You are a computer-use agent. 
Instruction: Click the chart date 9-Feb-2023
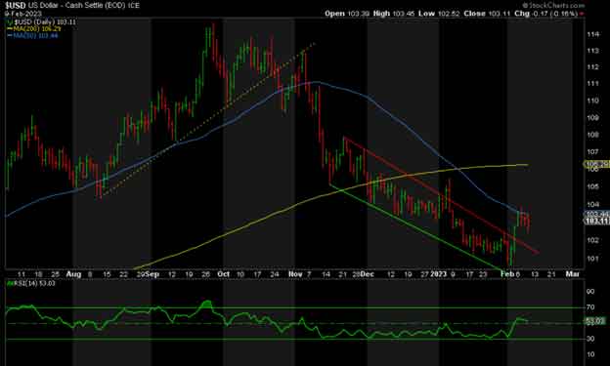(22, 14)
